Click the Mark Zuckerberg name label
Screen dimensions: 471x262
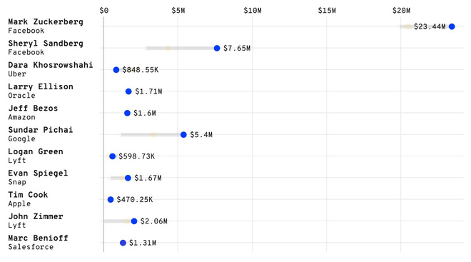click(x=46, y=21)
